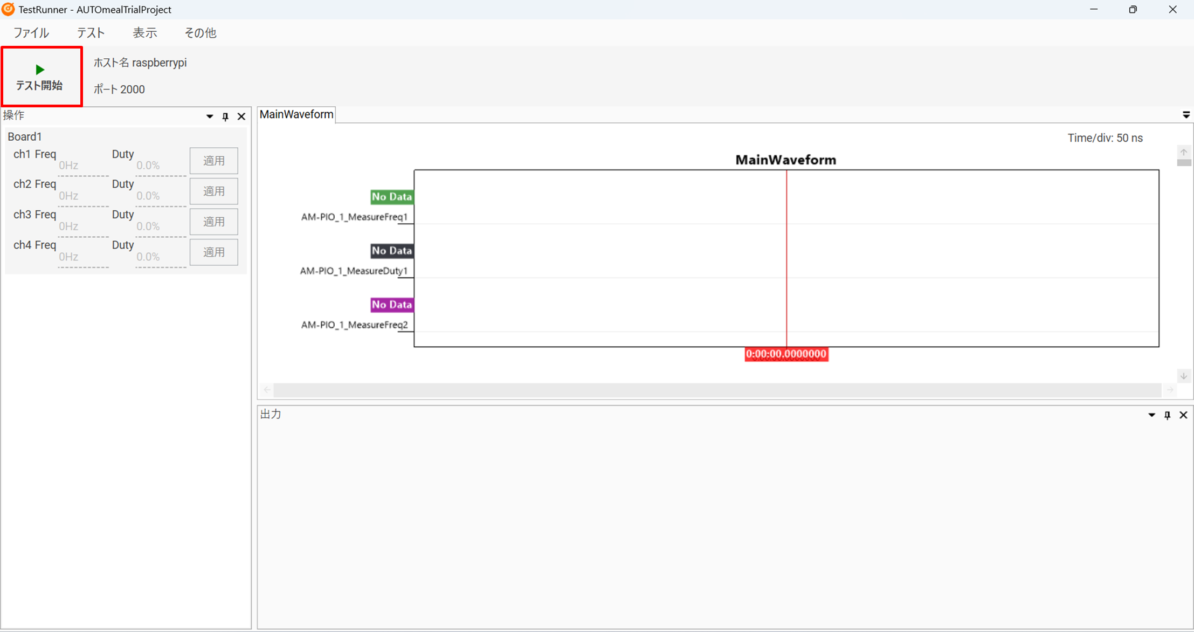This screenshot has height=632, width=1194.
Task: Close the 操作 panel
Action: tap(241, 116)
